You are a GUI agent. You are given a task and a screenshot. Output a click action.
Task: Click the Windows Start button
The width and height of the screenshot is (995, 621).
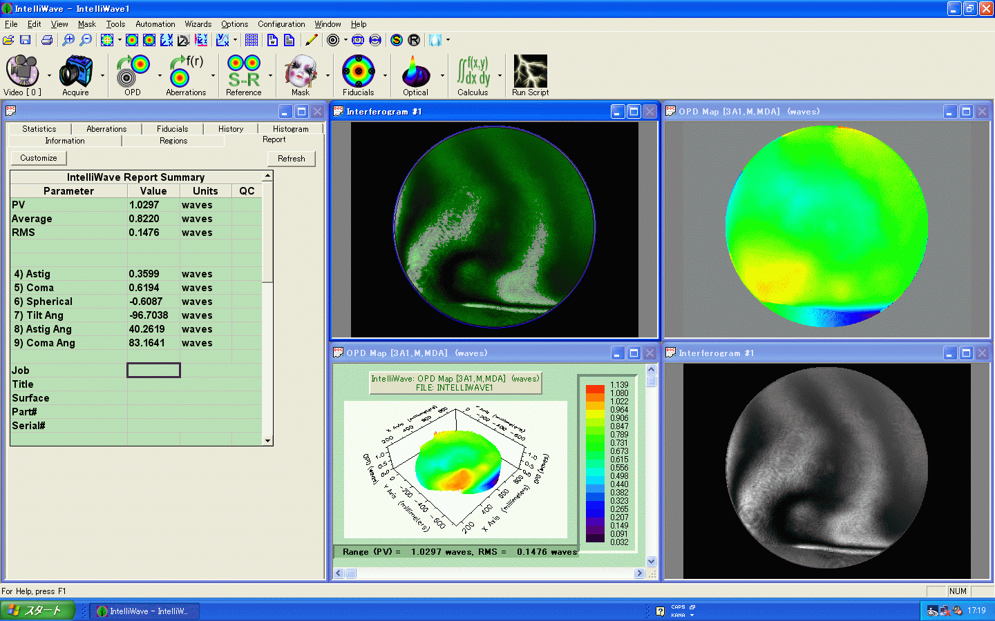coord(37,611)
